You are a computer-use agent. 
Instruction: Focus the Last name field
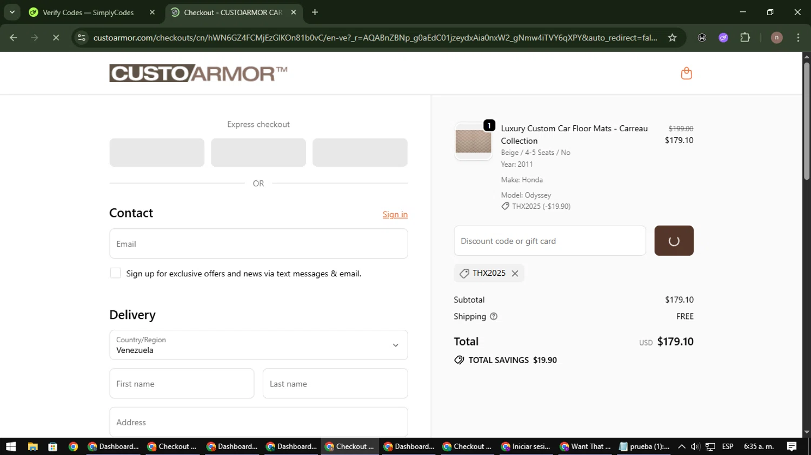point(335,384)
